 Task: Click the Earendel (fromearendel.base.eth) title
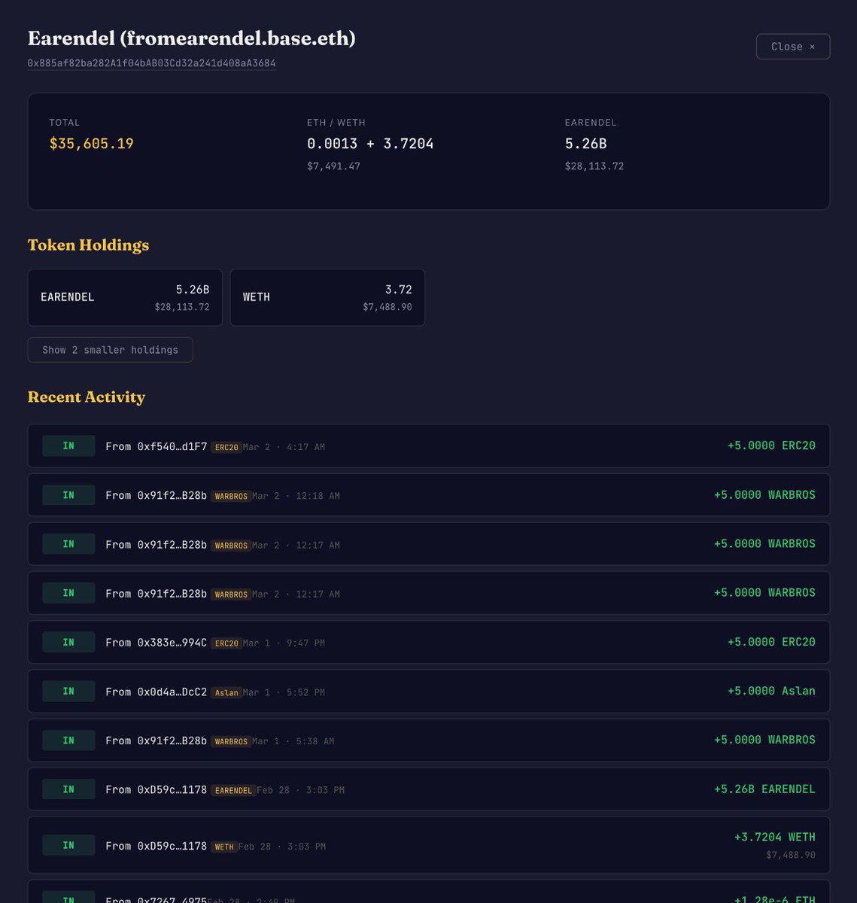coord(191,38)
